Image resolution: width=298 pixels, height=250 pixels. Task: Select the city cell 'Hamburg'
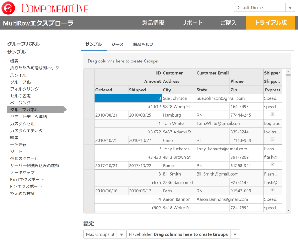pyautogui.click(x=179, y=115)
